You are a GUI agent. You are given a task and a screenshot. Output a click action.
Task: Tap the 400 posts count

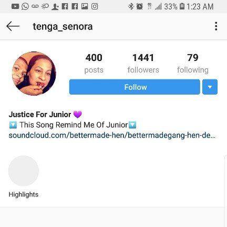94,64
